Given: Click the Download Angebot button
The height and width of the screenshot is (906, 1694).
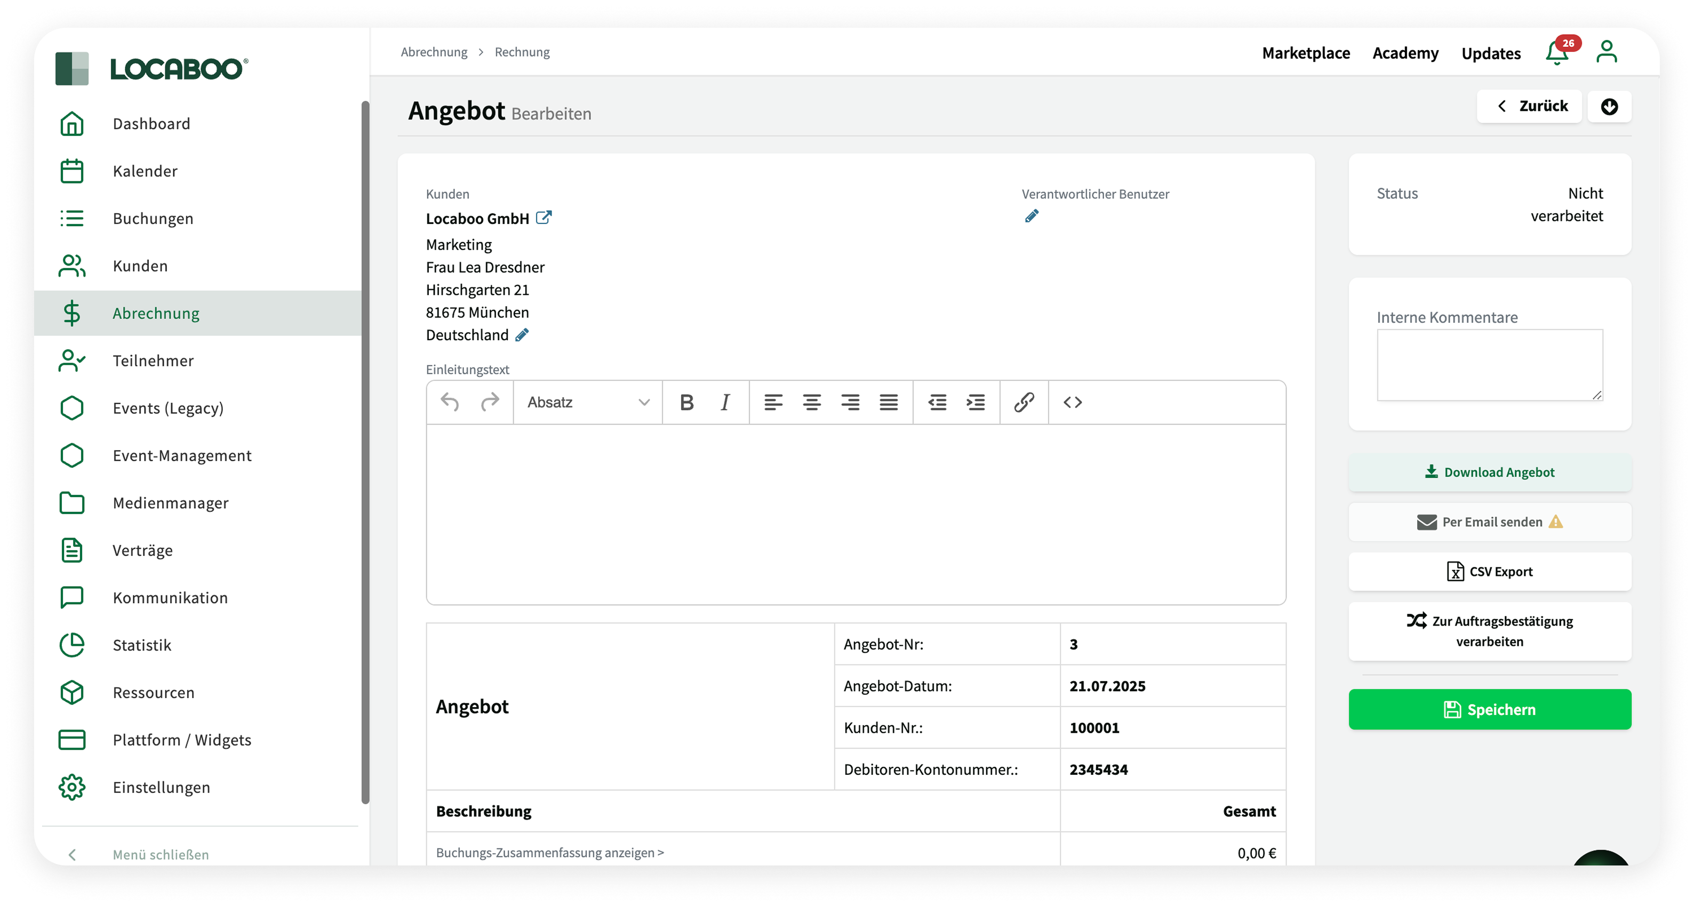Looking at the screenshot, I should (1490, 472).
